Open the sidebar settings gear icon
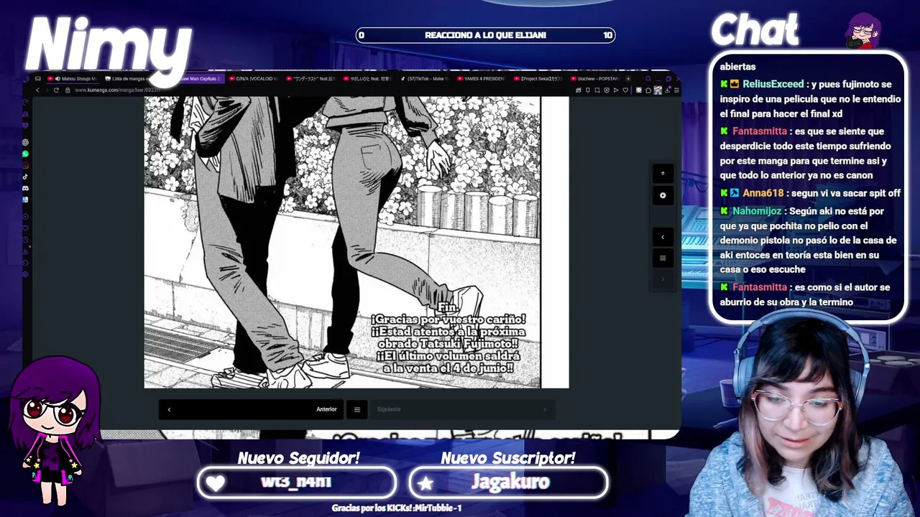This screenshot has height=517, width=920. click(25, 274)
